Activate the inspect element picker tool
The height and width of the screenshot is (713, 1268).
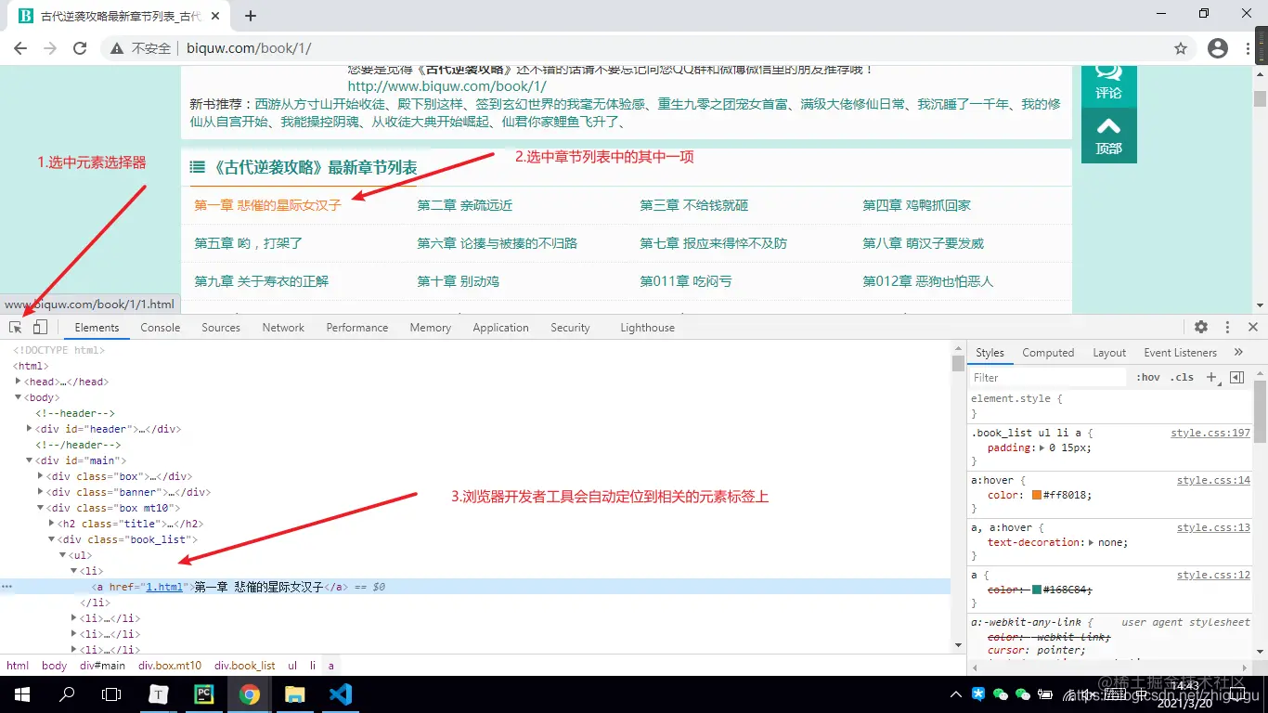[x=14, y=327]
